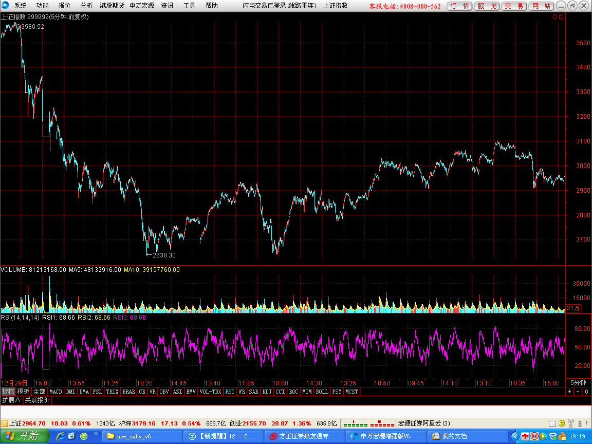
Task: Click the app logo icon in title bar
Action: (5, 5)
